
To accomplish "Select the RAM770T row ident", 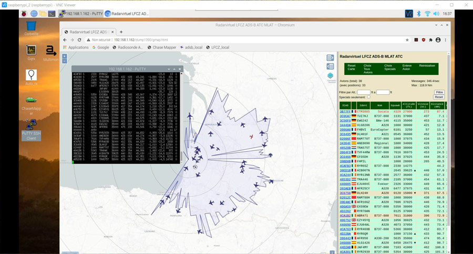I will (363, 139).
